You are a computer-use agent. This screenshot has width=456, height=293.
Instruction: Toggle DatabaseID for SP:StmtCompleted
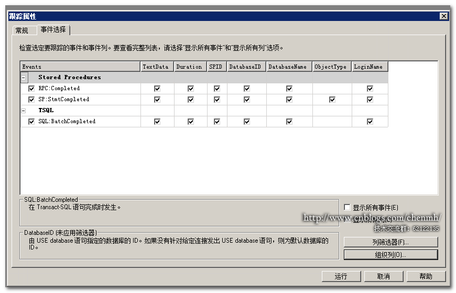[247, 100]
